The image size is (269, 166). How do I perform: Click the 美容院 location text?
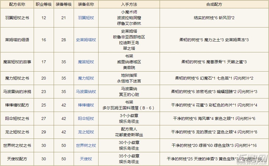click(x=129, y=68)
